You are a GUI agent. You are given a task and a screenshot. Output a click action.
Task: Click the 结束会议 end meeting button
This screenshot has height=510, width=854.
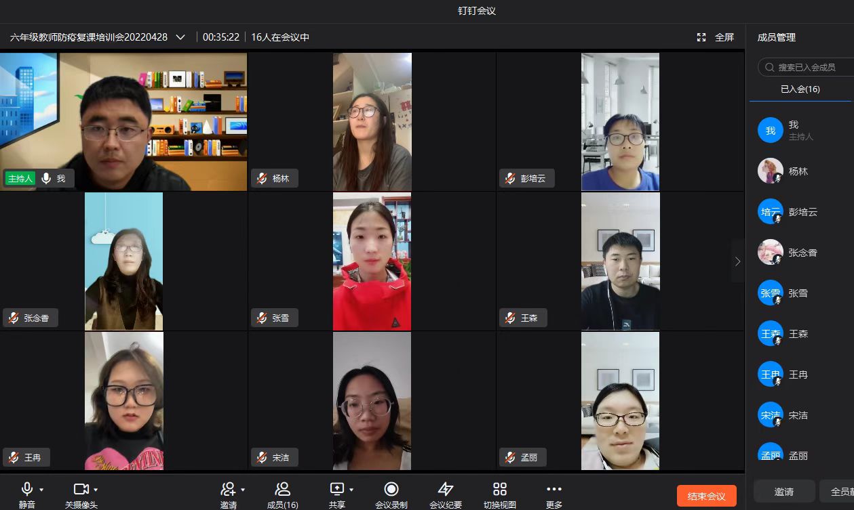tap(706, 496)
